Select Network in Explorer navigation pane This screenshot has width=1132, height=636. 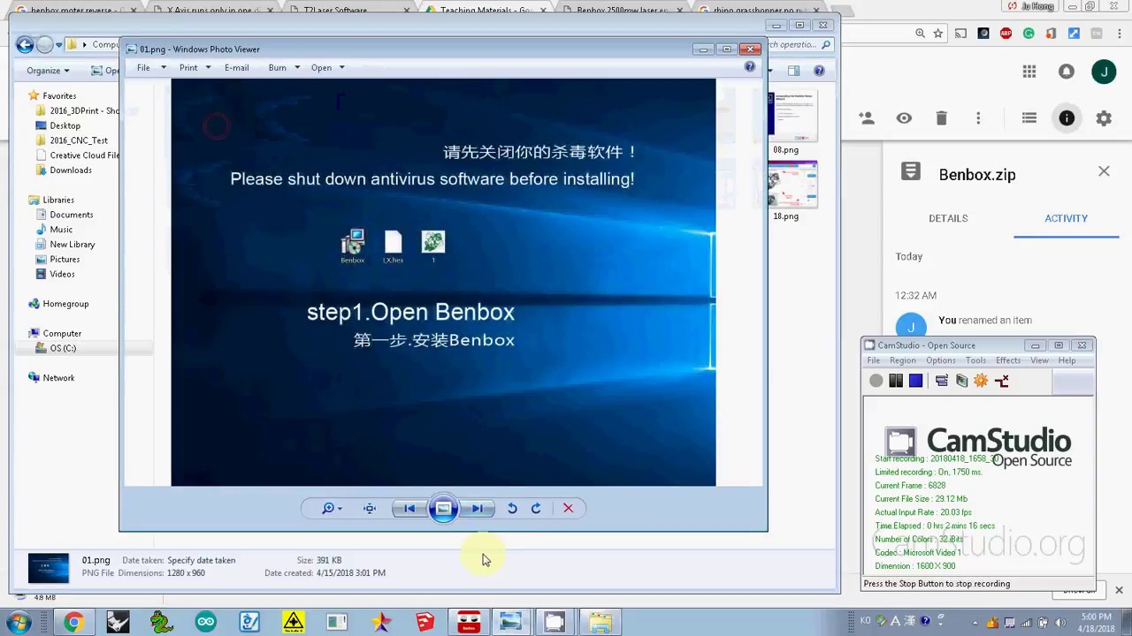58,378
